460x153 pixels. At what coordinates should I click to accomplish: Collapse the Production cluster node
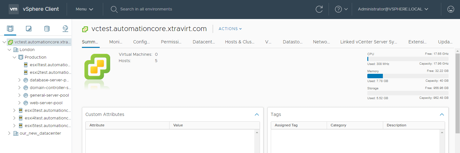coord(14,57)
